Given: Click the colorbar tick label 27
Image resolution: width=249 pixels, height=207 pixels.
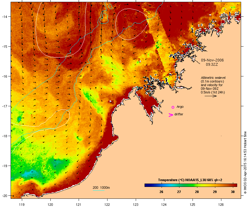Looking at the screenshot, I should coord(179,192).
